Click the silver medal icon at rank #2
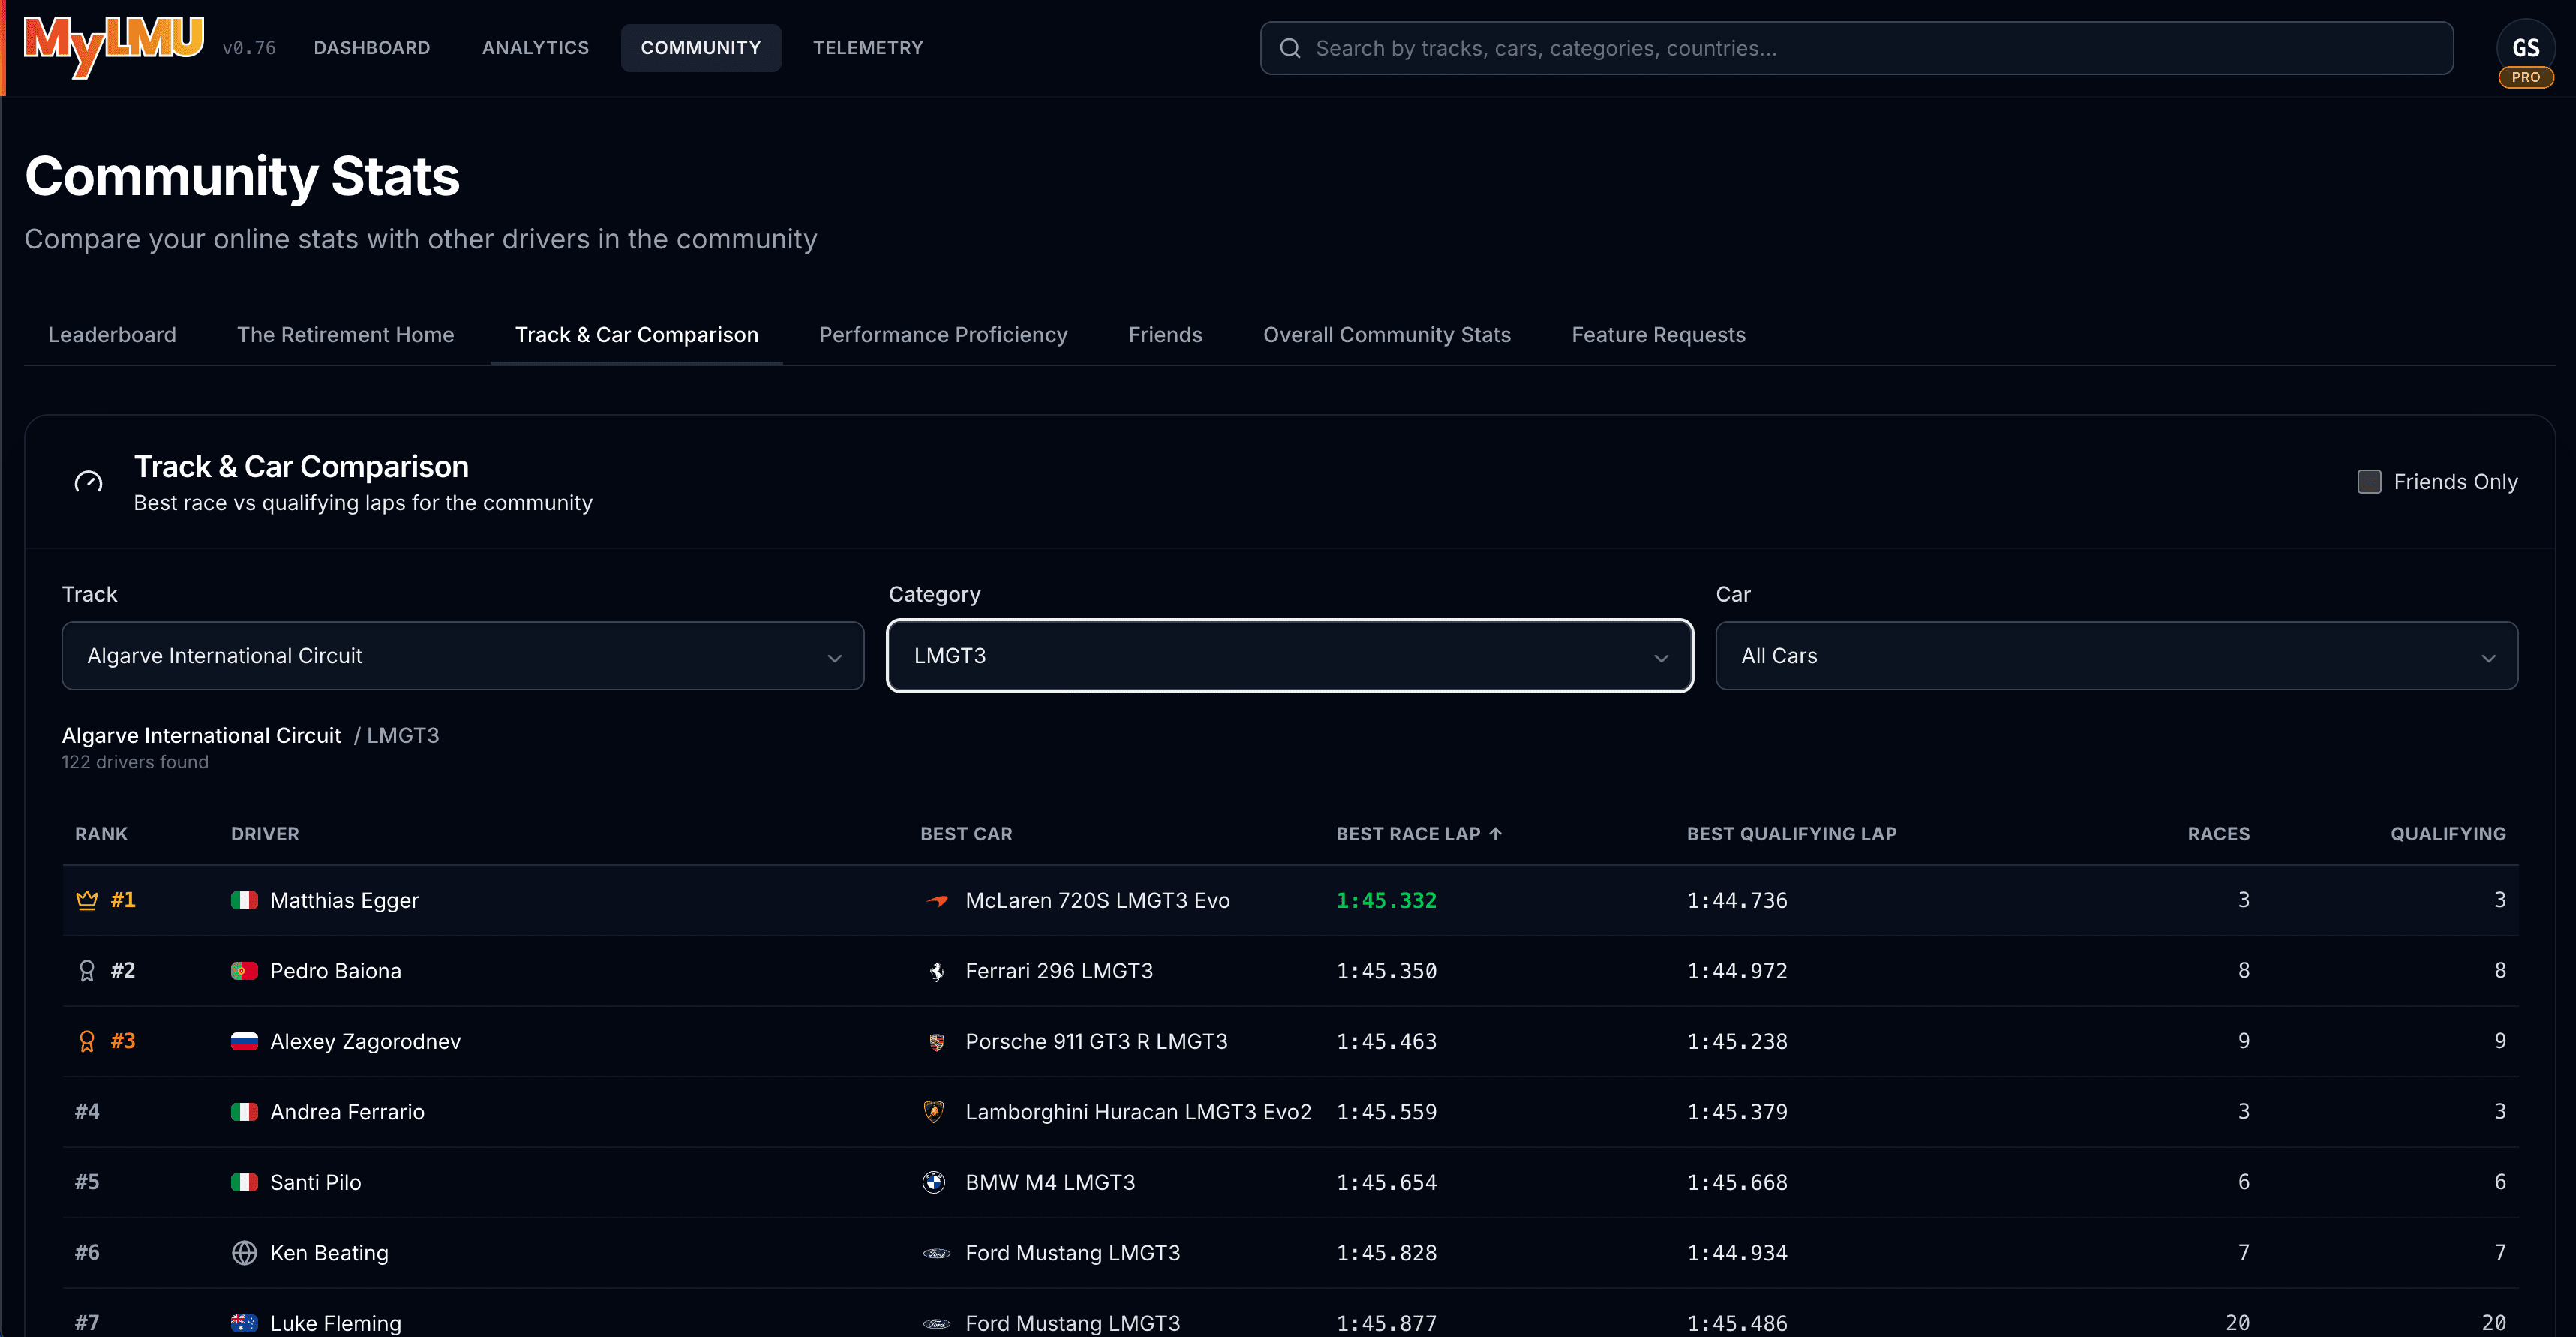The image size is (2576, 1337). coord(87,970)
